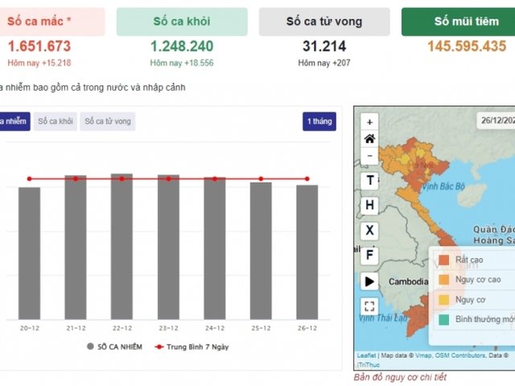The width and height of the screenshot is (515, 386).
Task: Zoom in on the map
Action: 369,121
